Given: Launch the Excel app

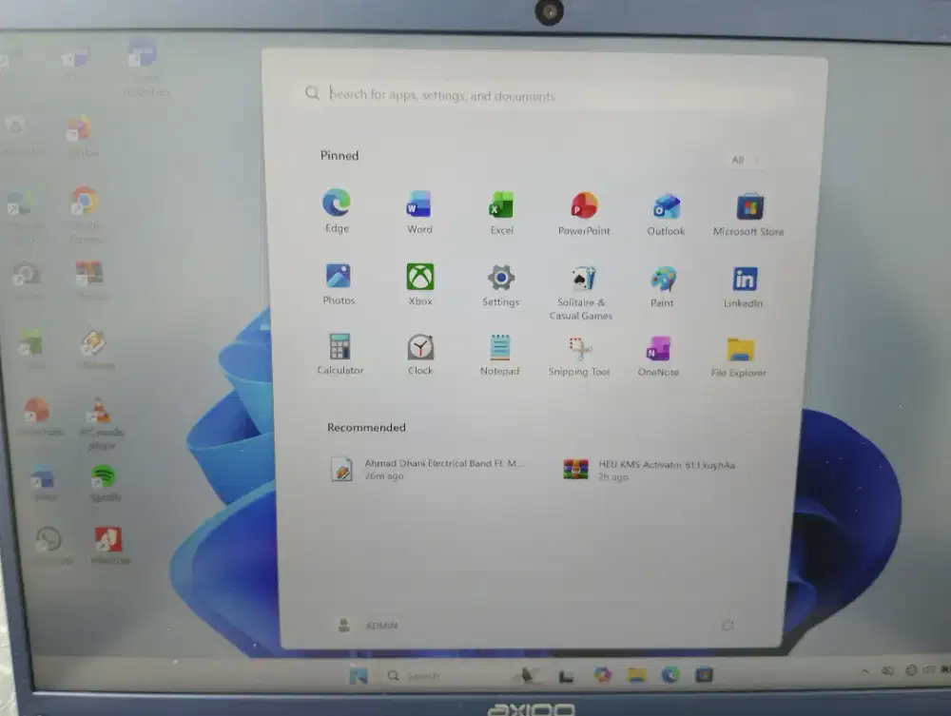Looking at the screenshot, I should 500,204.
